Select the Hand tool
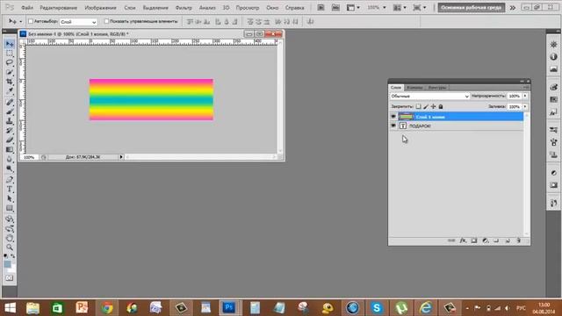The height and width of the screenshot is (316, 562). 10,238
